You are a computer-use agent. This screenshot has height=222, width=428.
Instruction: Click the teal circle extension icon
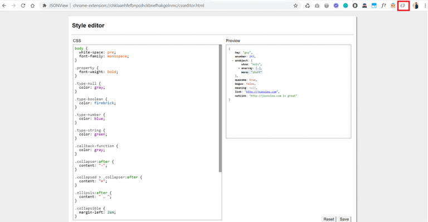[346, 6]
